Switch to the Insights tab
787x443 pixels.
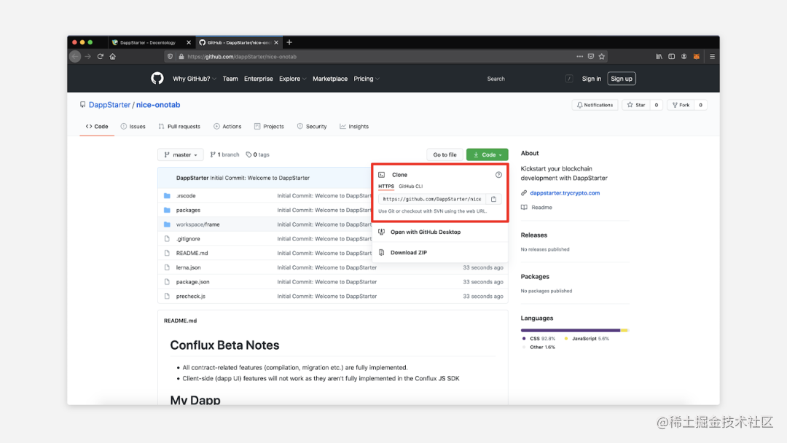(354, 127)
